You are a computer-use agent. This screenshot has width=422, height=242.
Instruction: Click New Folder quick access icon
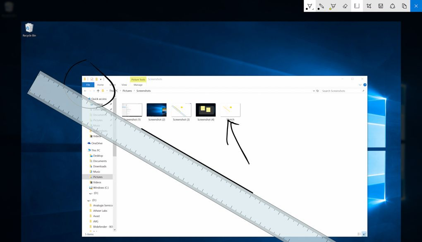[96, 79]
